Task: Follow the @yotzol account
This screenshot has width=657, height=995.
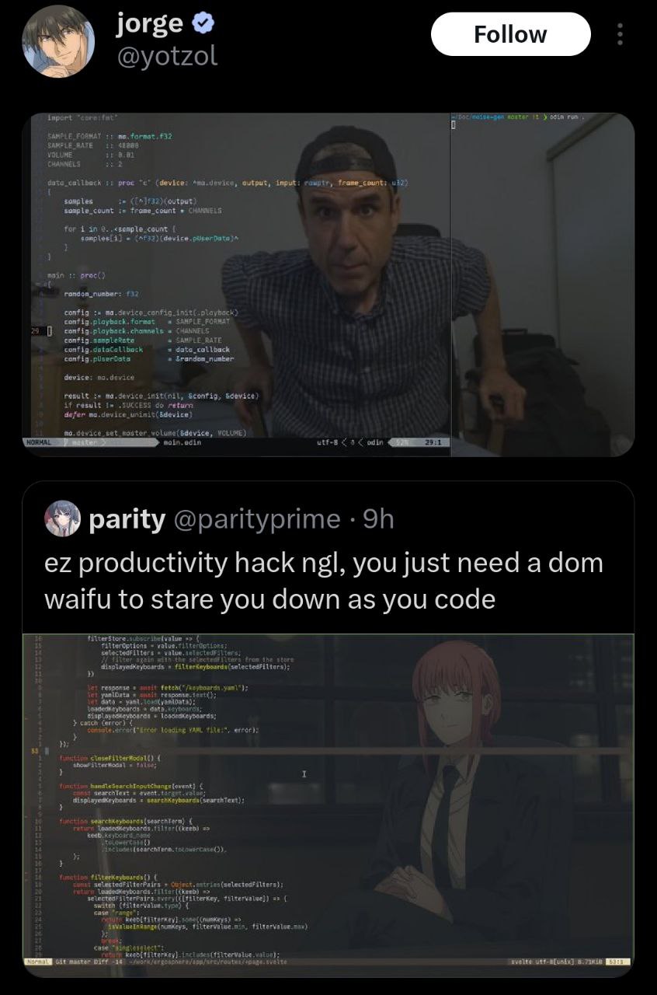Action: [510, 34]
